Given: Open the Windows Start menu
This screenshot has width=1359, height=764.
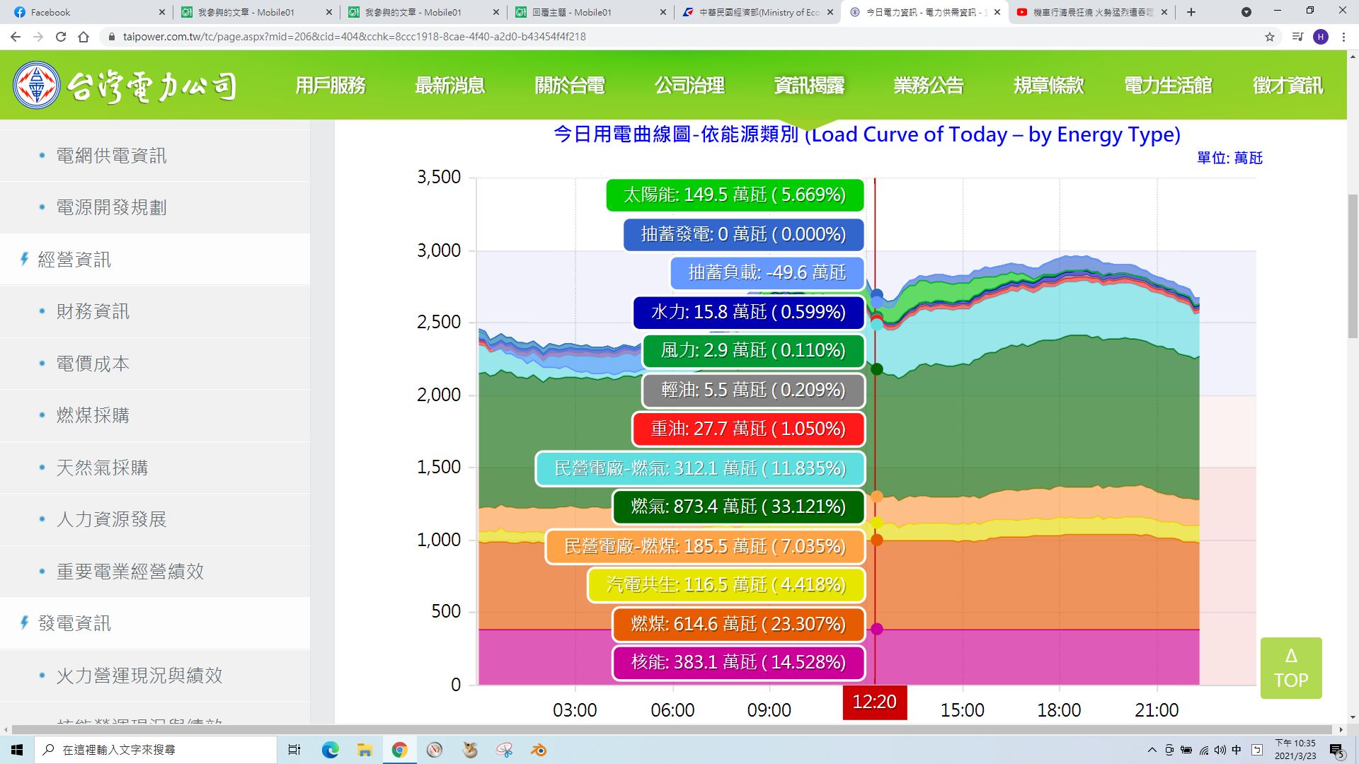Looking at the screenshot, I should click(17, 750).
